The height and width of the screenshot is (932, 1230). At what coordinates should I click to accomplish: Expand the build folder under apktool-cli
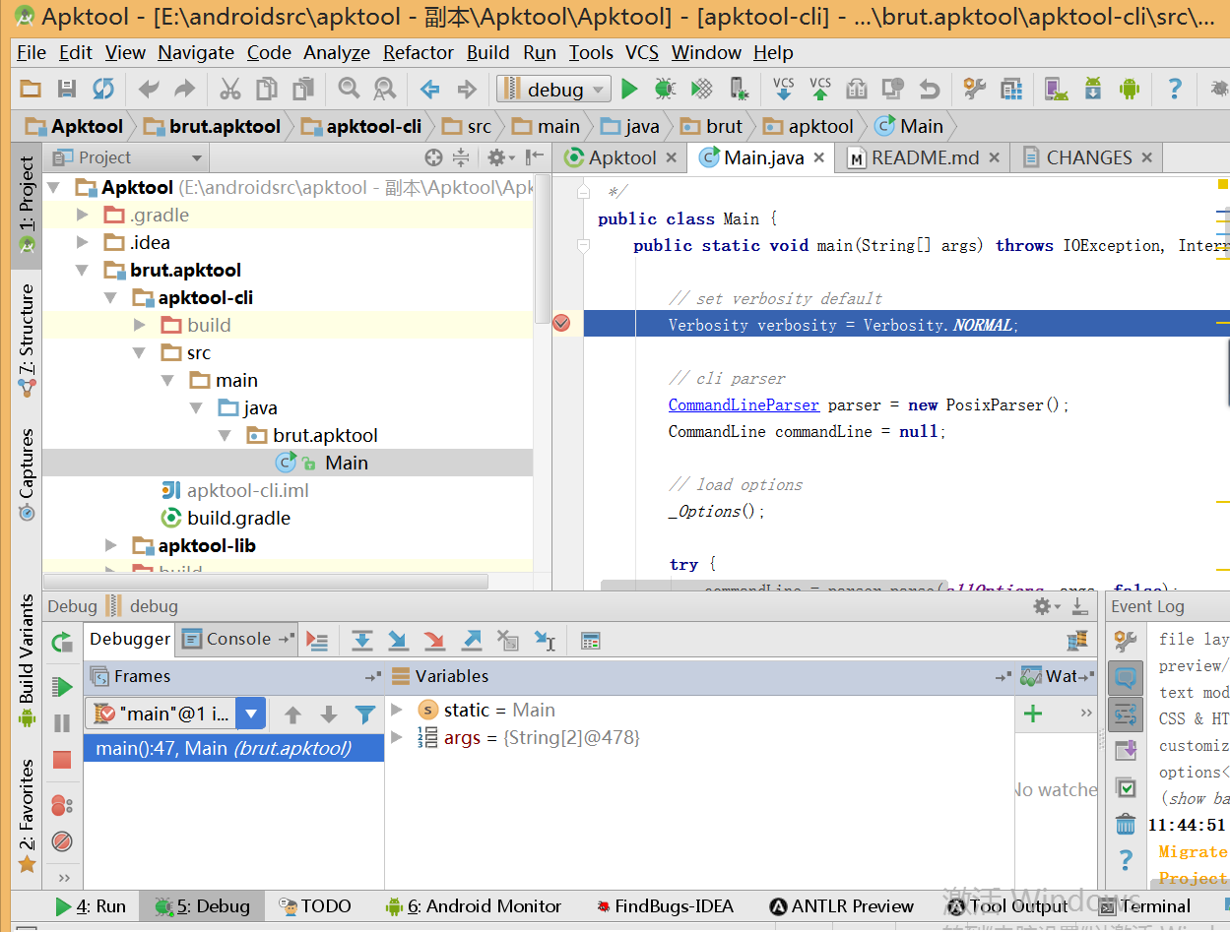pyautogui.click(x=140, y=325)
